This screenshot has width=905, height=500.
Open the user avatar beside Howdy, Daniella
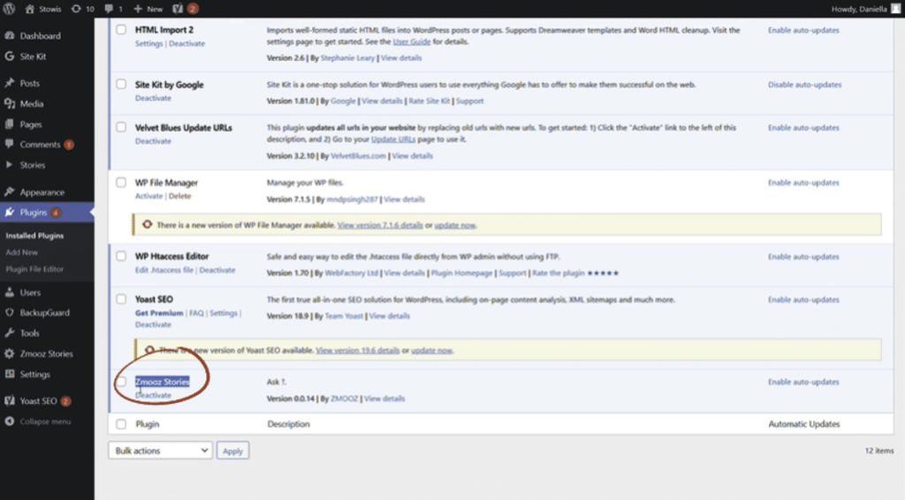pos(895,9)
